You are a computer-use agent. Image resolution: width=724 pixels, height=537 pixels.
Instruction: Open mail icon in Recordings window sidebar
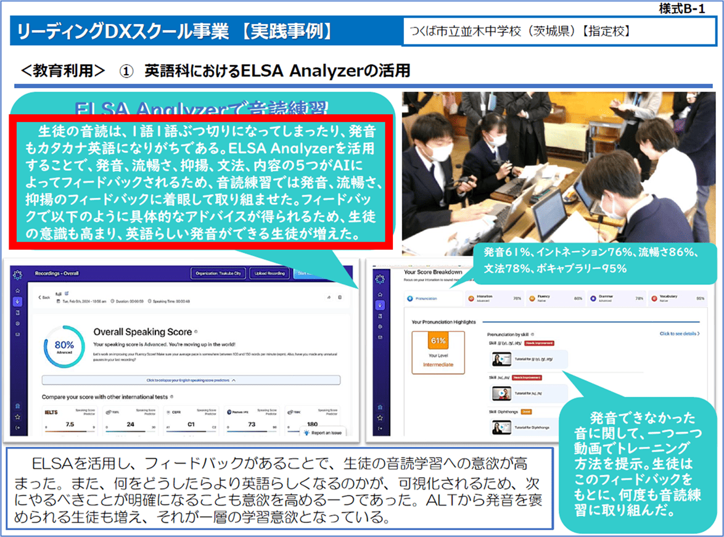(17, 334)
